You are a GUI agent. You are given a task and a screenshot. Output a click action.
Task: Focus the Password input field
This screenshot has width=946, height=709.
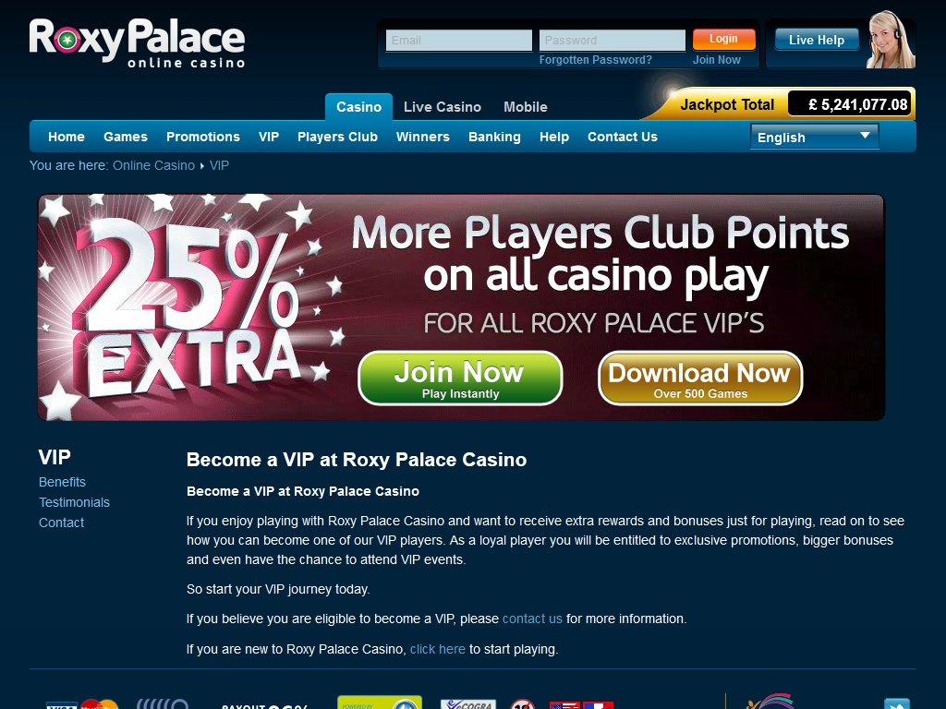click(612, 41)
